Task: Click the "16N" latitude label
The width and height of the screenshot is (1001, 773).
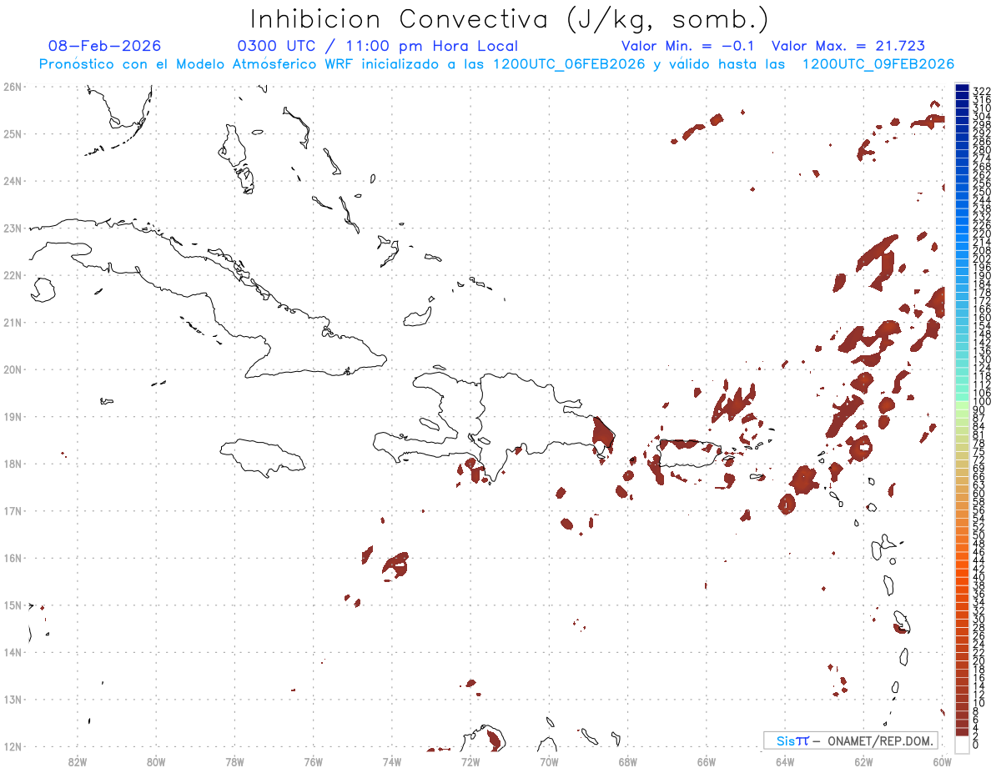Action: (x=12, y=558)
